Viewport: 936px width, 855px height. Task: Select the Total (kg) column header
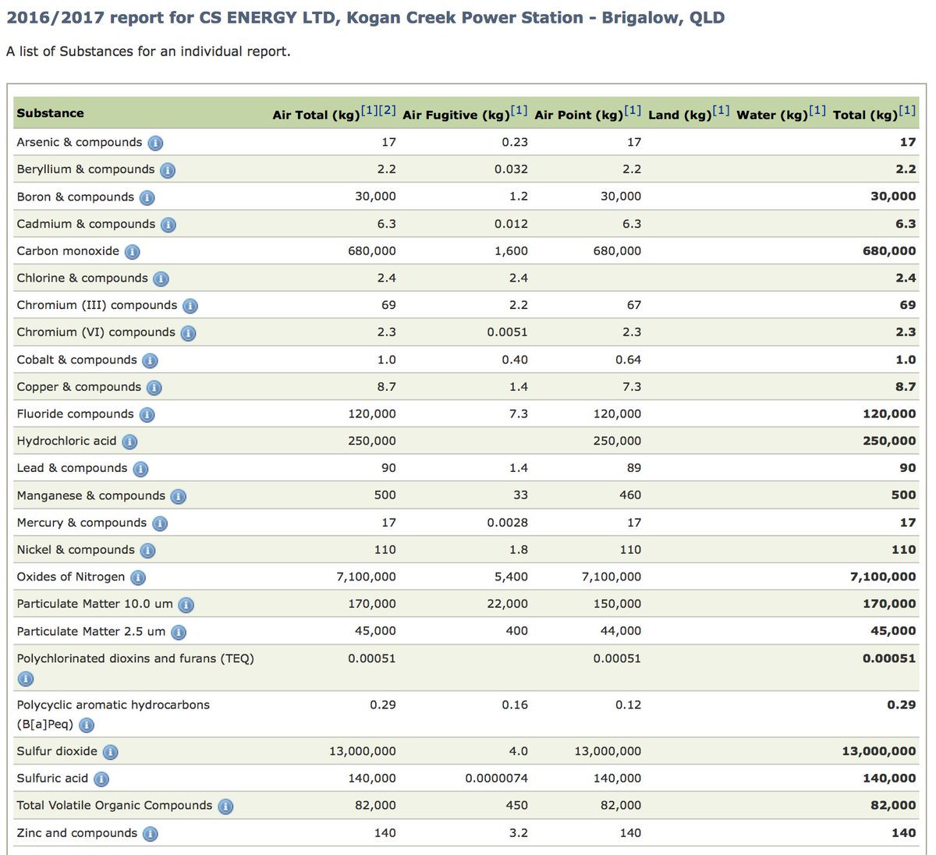pyautogui.click(x=866, y=115)
